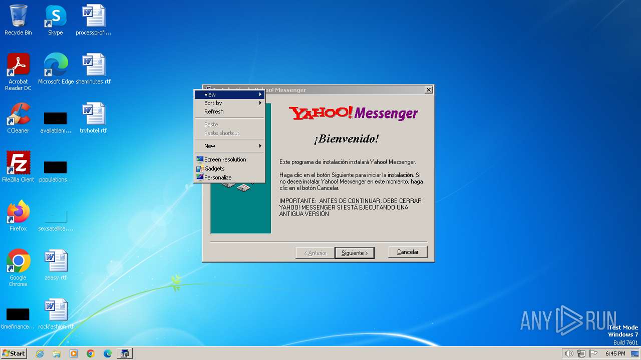The width and height of the screenshot is (641, 360).
Task: Switch to the installer taskbar button
Action: tap(125, 353)
